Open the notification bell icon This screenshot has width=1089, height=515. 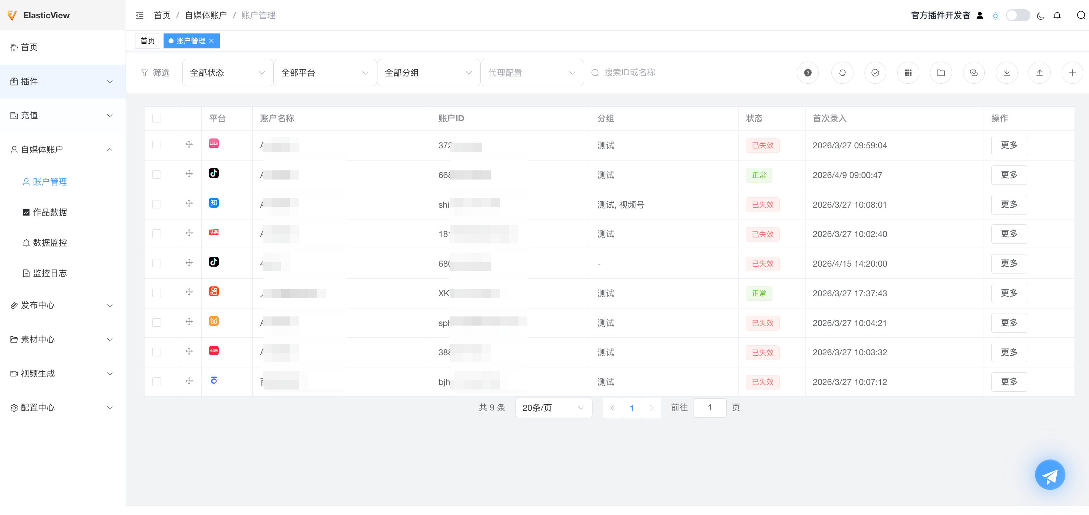[x=1057, y=15]
